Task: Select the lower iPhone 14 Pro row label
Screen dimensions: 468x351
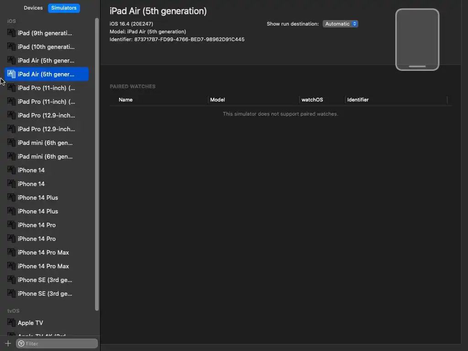Action: tap(37, 239)
